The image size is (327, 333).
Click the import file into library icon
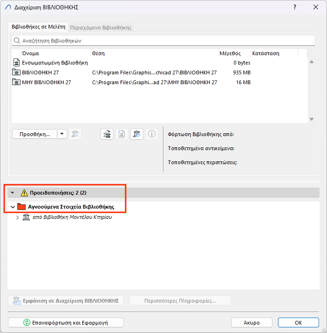point(122,134)
